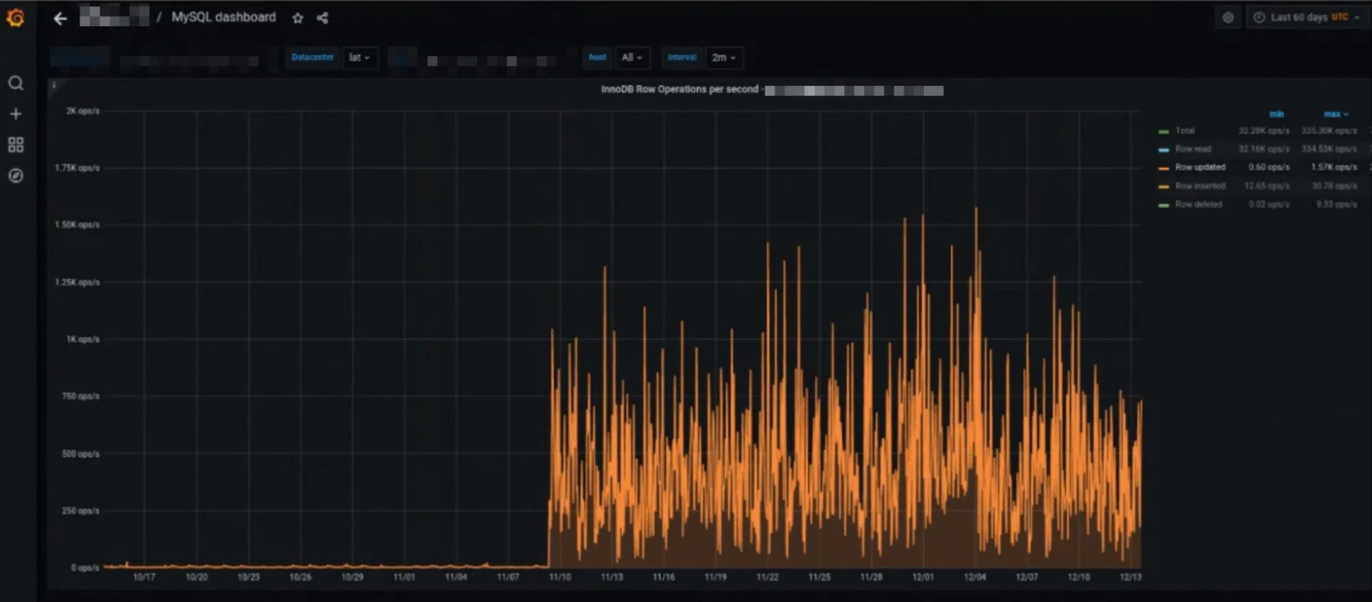Click the '1.57K ops/s' max value
Screen dimensions: 1372x602
tap(1334, 167)
